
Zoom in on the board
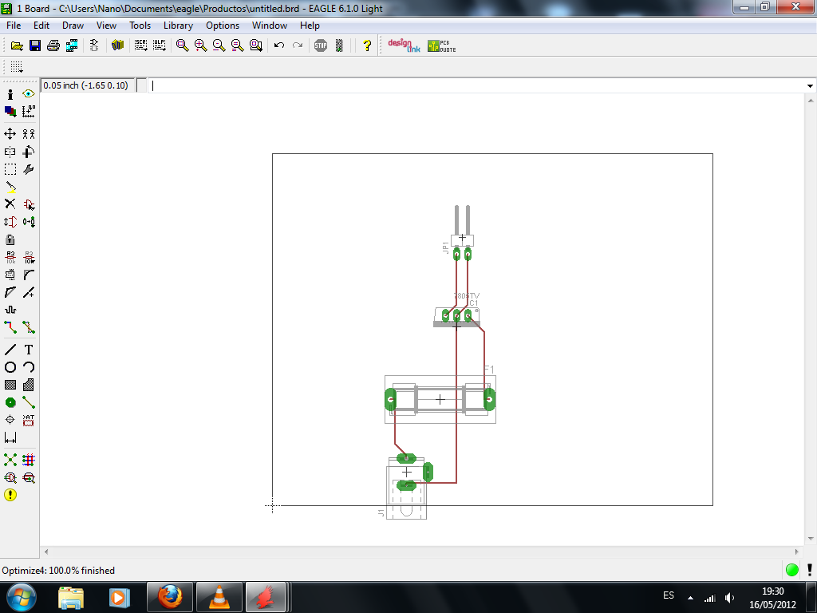[200, 45]
